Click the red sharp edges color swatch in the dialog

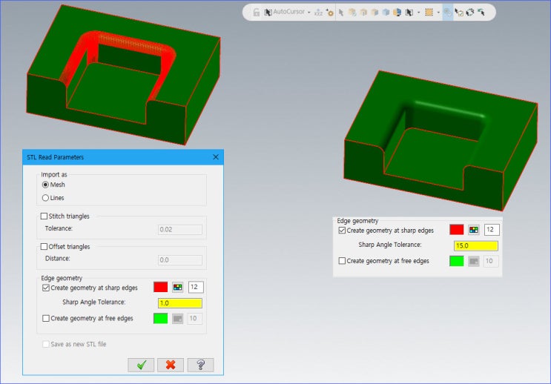tap(161, 287)
